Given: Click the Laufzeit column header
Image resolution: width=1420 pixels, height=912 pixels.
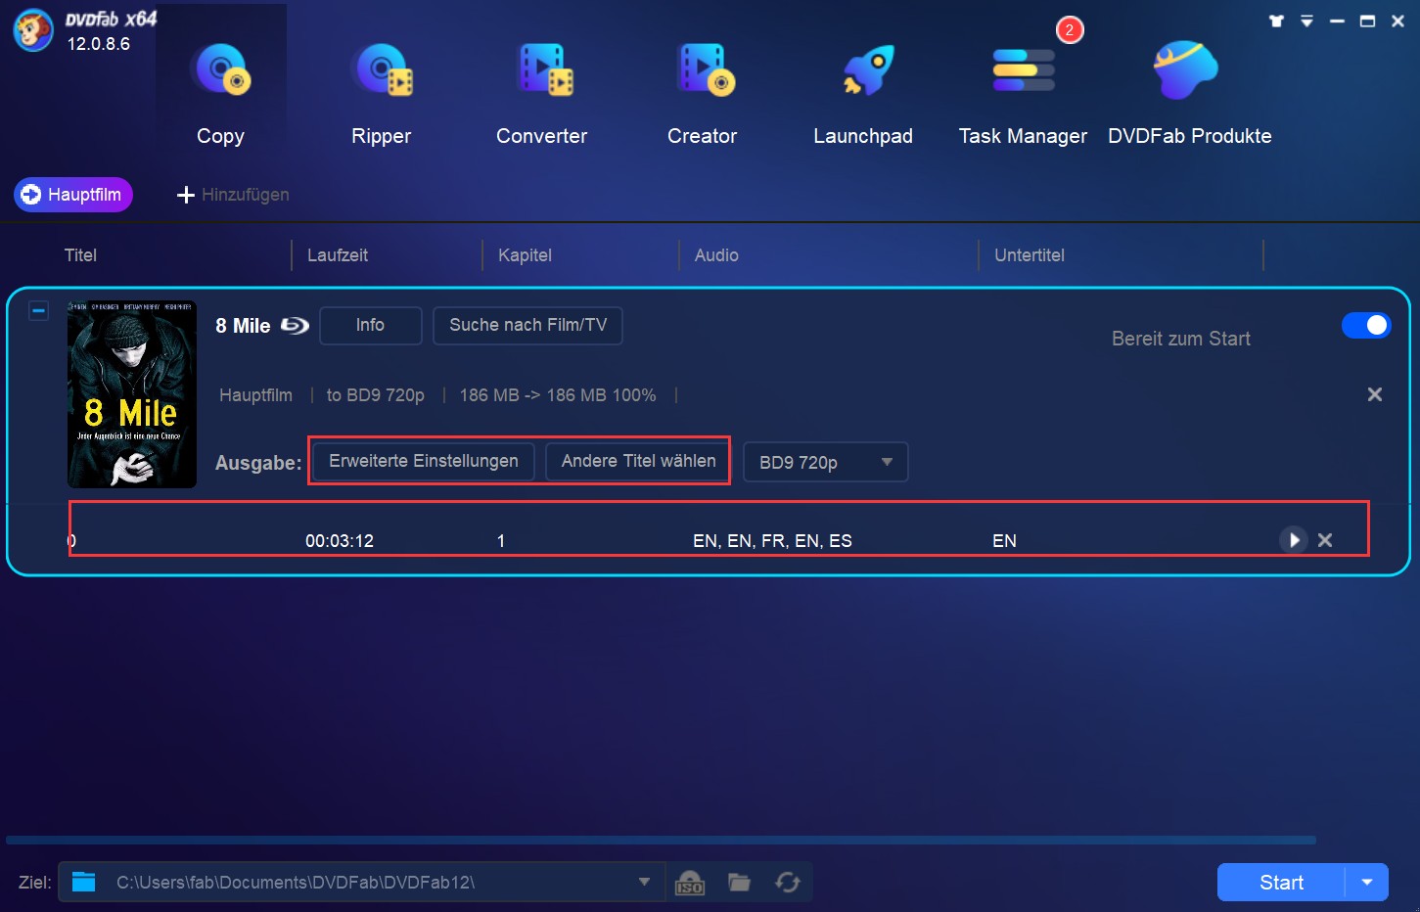Looking at the screenshot, I should point(338,255).
